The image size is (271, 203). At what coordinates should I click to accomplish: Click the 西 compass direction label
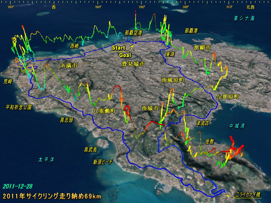(x=54, y=7)
